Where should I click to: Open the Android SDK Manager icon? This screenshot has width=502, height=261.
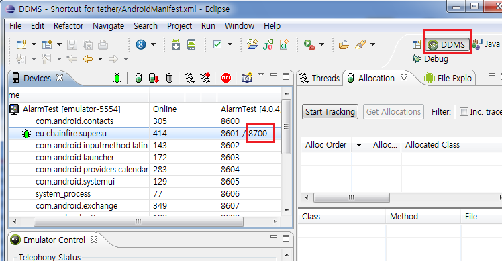click(176, 44)
